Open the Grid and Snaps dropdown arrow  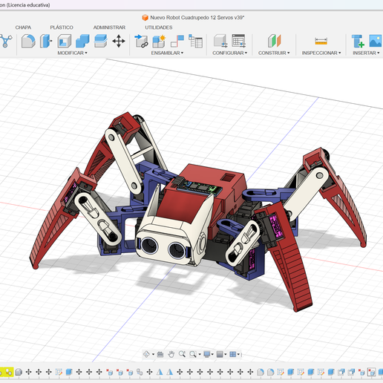click(226, 355)
